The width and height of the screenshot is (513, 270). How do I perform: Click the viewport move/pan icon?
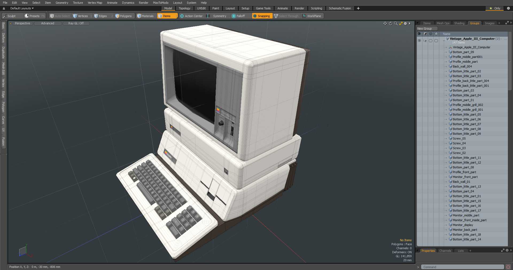click(385, 23)
